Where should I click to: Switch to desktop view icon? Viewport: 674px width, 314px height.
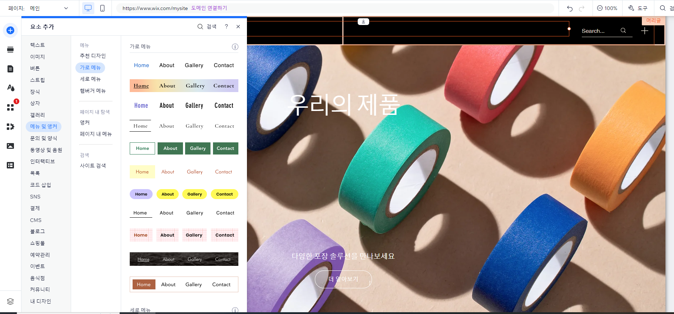(88, 8)
